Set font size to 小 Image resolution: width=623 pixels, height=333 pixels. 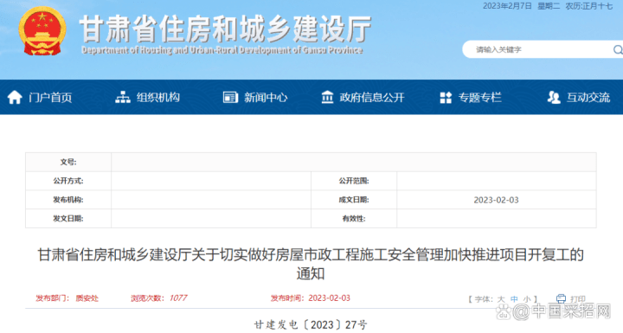[x=527, y=298]
